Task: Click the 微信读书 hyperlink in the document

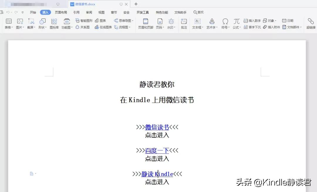Action: coord(157,127)
